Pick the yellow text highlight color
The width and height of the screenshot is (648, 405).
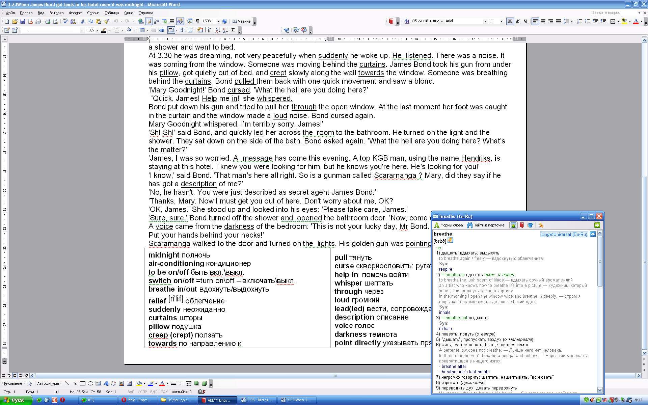click(x=624, y=21)
